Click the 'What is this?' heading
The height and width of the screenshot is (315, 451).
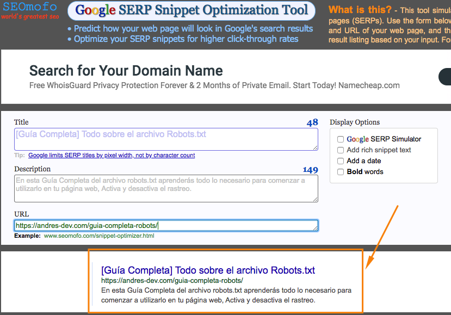point(360,10)
